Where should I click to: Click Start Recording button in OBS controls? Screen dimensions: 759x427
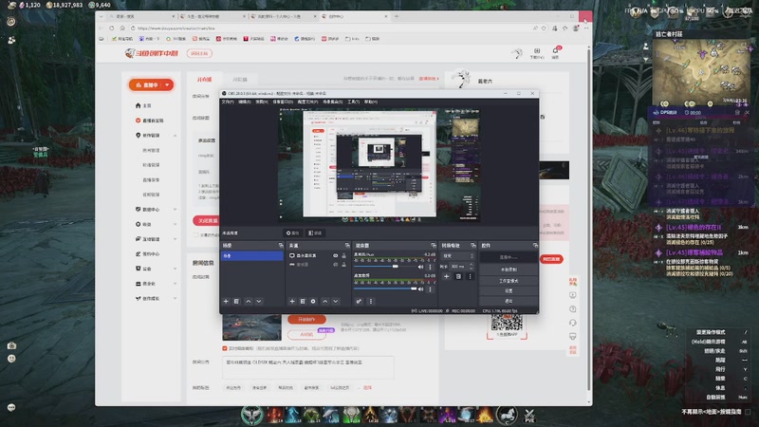(509, 269)
